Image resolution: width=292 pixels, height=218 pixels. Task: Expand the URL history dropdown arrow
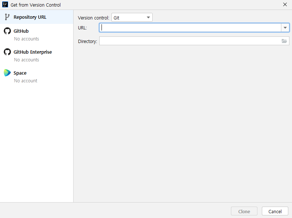pyautogui.click(x=285, y=28)
